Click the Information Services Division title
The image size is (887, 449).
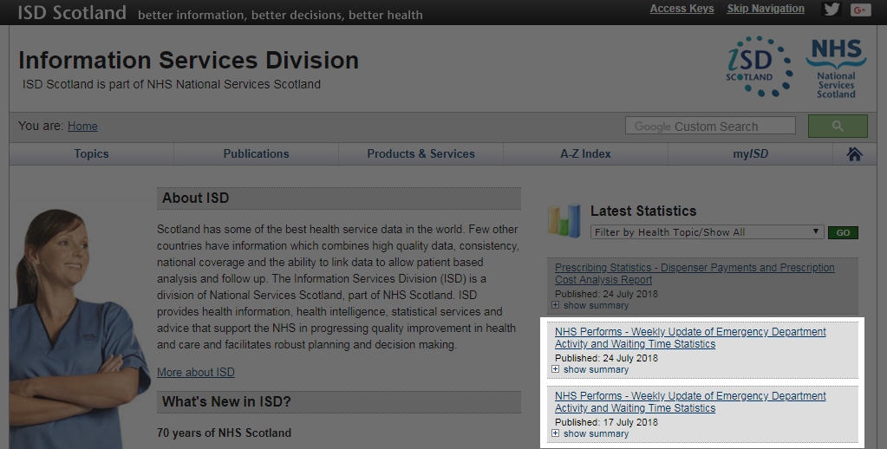click(x=188, y=60)
